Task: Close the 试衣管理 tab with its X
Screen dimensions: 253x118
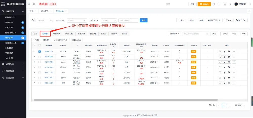Action: 51,11
